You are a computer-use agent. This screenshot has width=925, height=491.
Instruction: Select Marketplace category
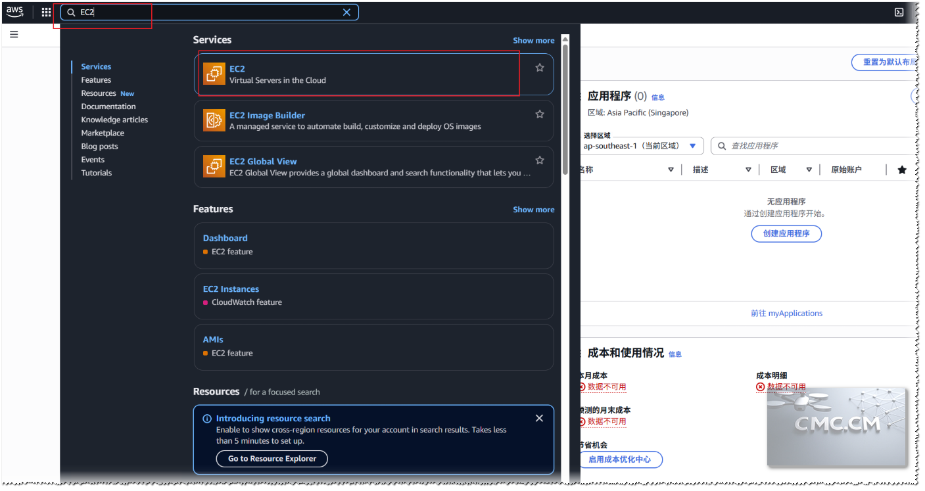(x=103, y=133)
